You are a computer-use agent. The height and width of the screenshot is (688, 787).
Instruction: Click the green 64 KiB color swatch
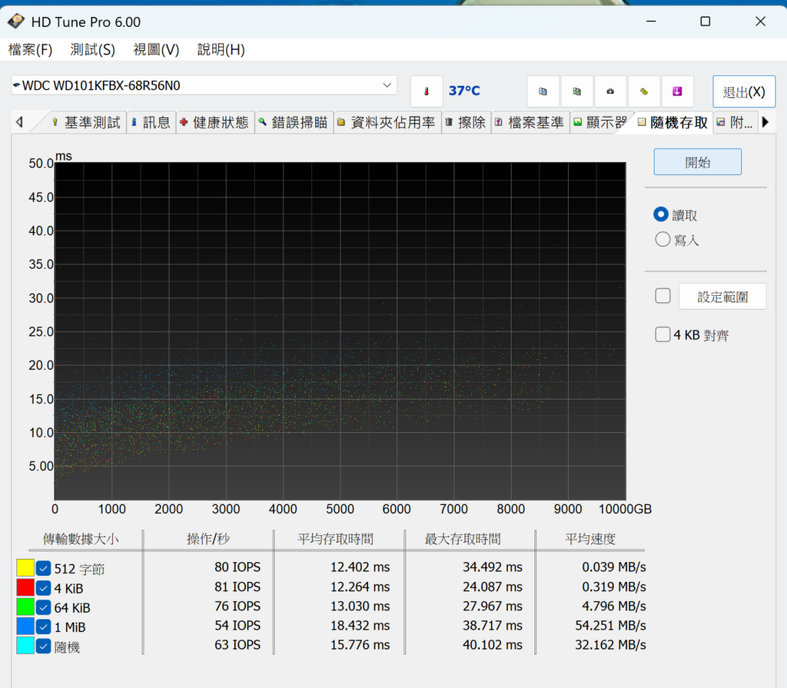(x=25, y=607)
